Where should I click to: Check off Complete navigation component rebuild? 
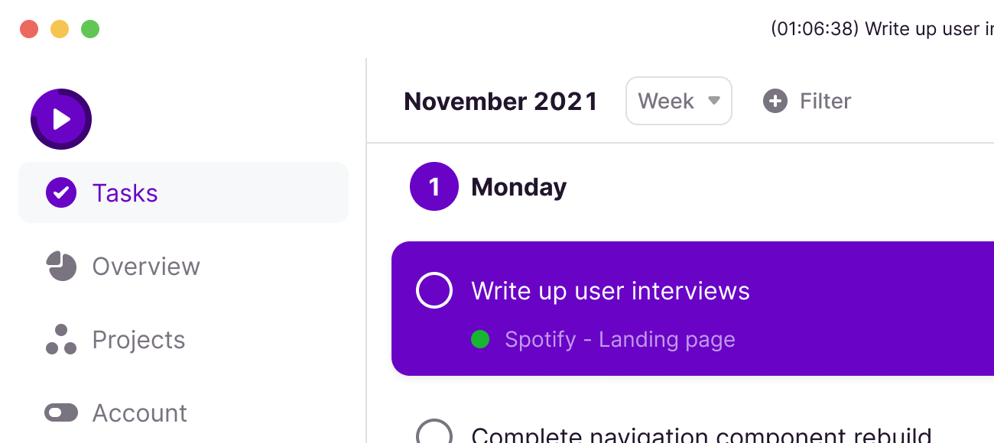coord(434,432)
